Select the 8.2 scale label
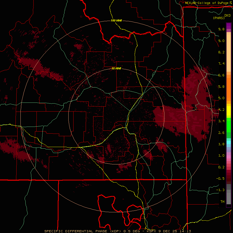Screen dimensions: 233x233 (221, 52)
